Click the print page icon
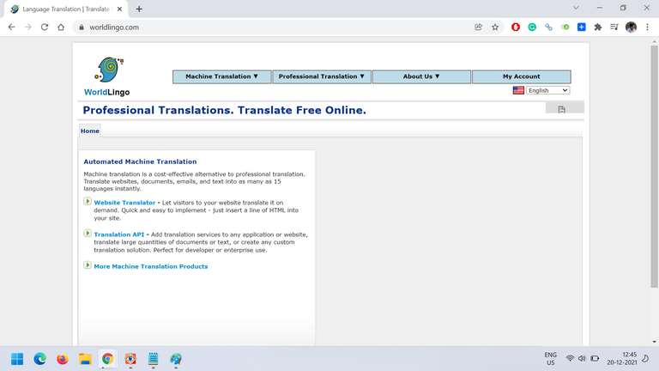Image resolution: width=659 pixels, height=371 pixels. click(561, 109)
